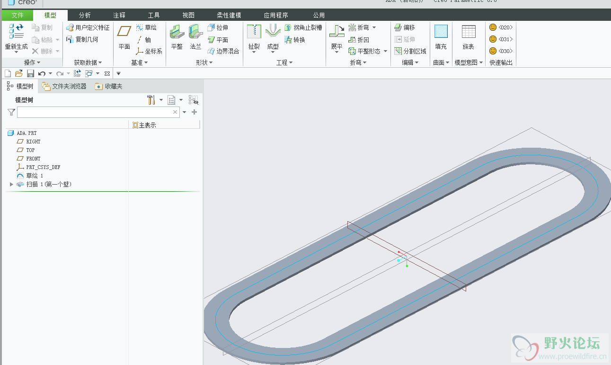Open the 编辑 group dropdown
Screen dimensions: 611x365
pyautogui.click(x=410, y=62)
